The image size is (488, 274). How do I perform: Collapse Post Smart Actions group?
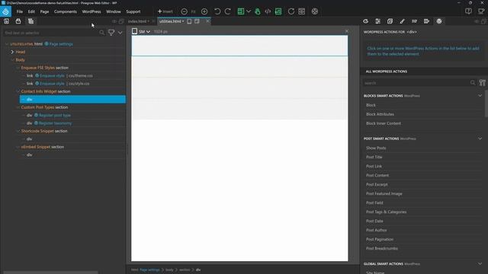pos(480,139)
